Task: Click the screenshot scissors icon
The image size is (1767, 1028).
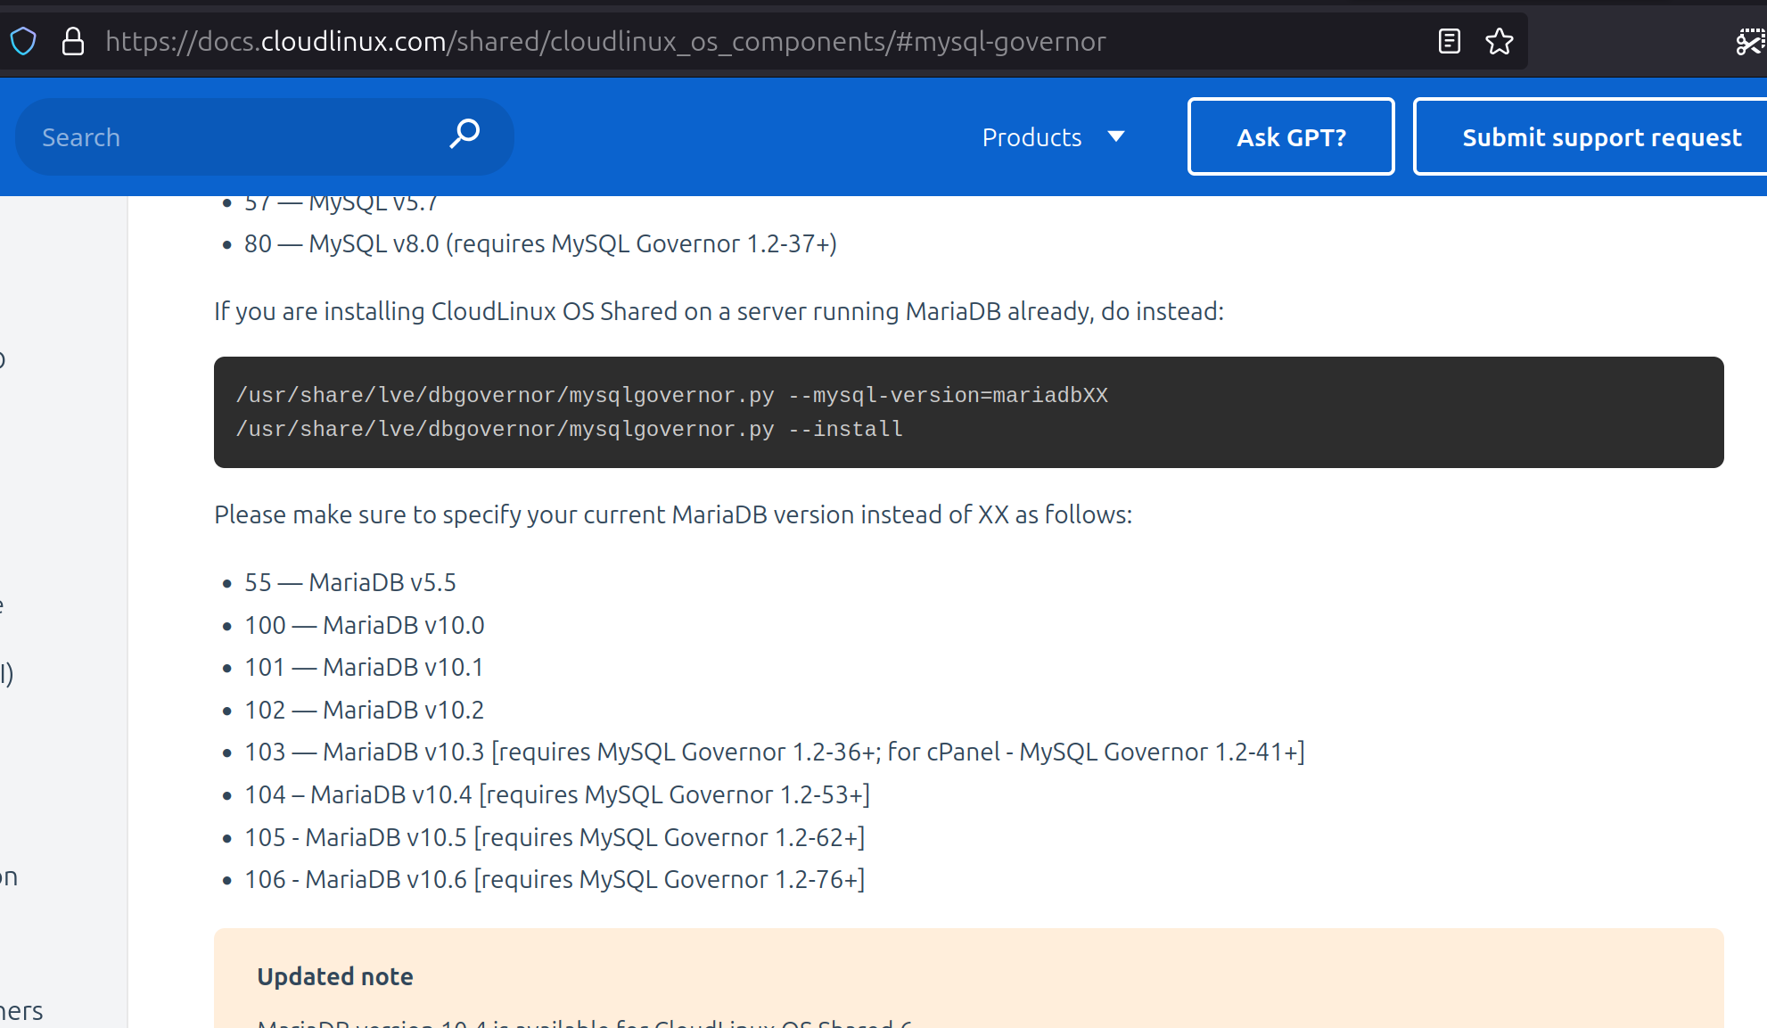Action: pyautogui.click(x=1749, y=41)
